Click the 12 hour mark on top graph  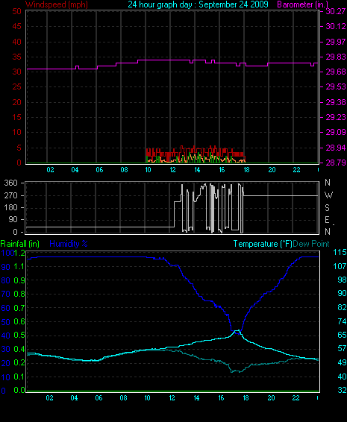[x=172, y=170]
